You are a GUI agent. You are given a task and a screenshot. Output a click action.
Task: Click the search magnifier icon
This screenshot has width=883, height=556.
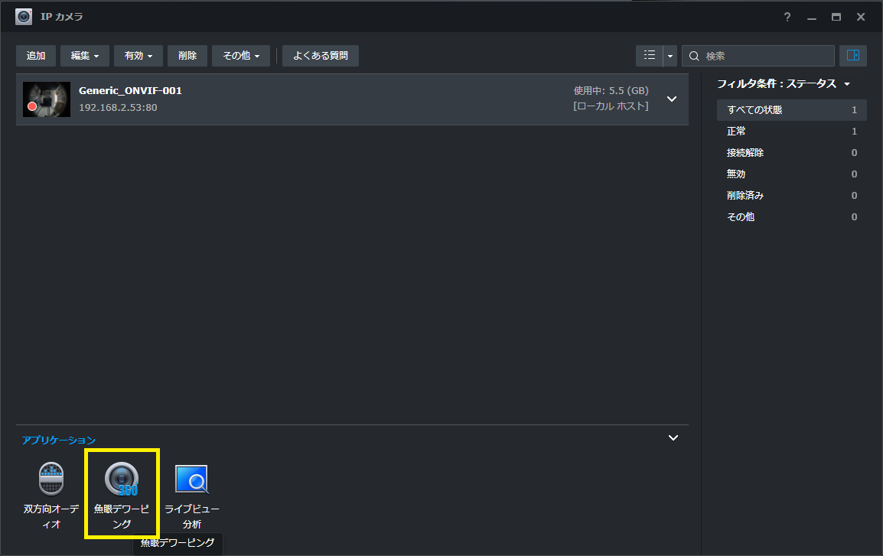coord(694,57)
